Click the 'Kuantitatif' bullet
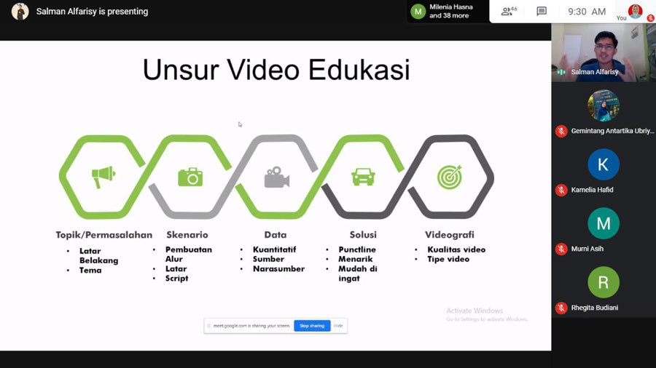656x368 pixels. click(x=274, y=249)
